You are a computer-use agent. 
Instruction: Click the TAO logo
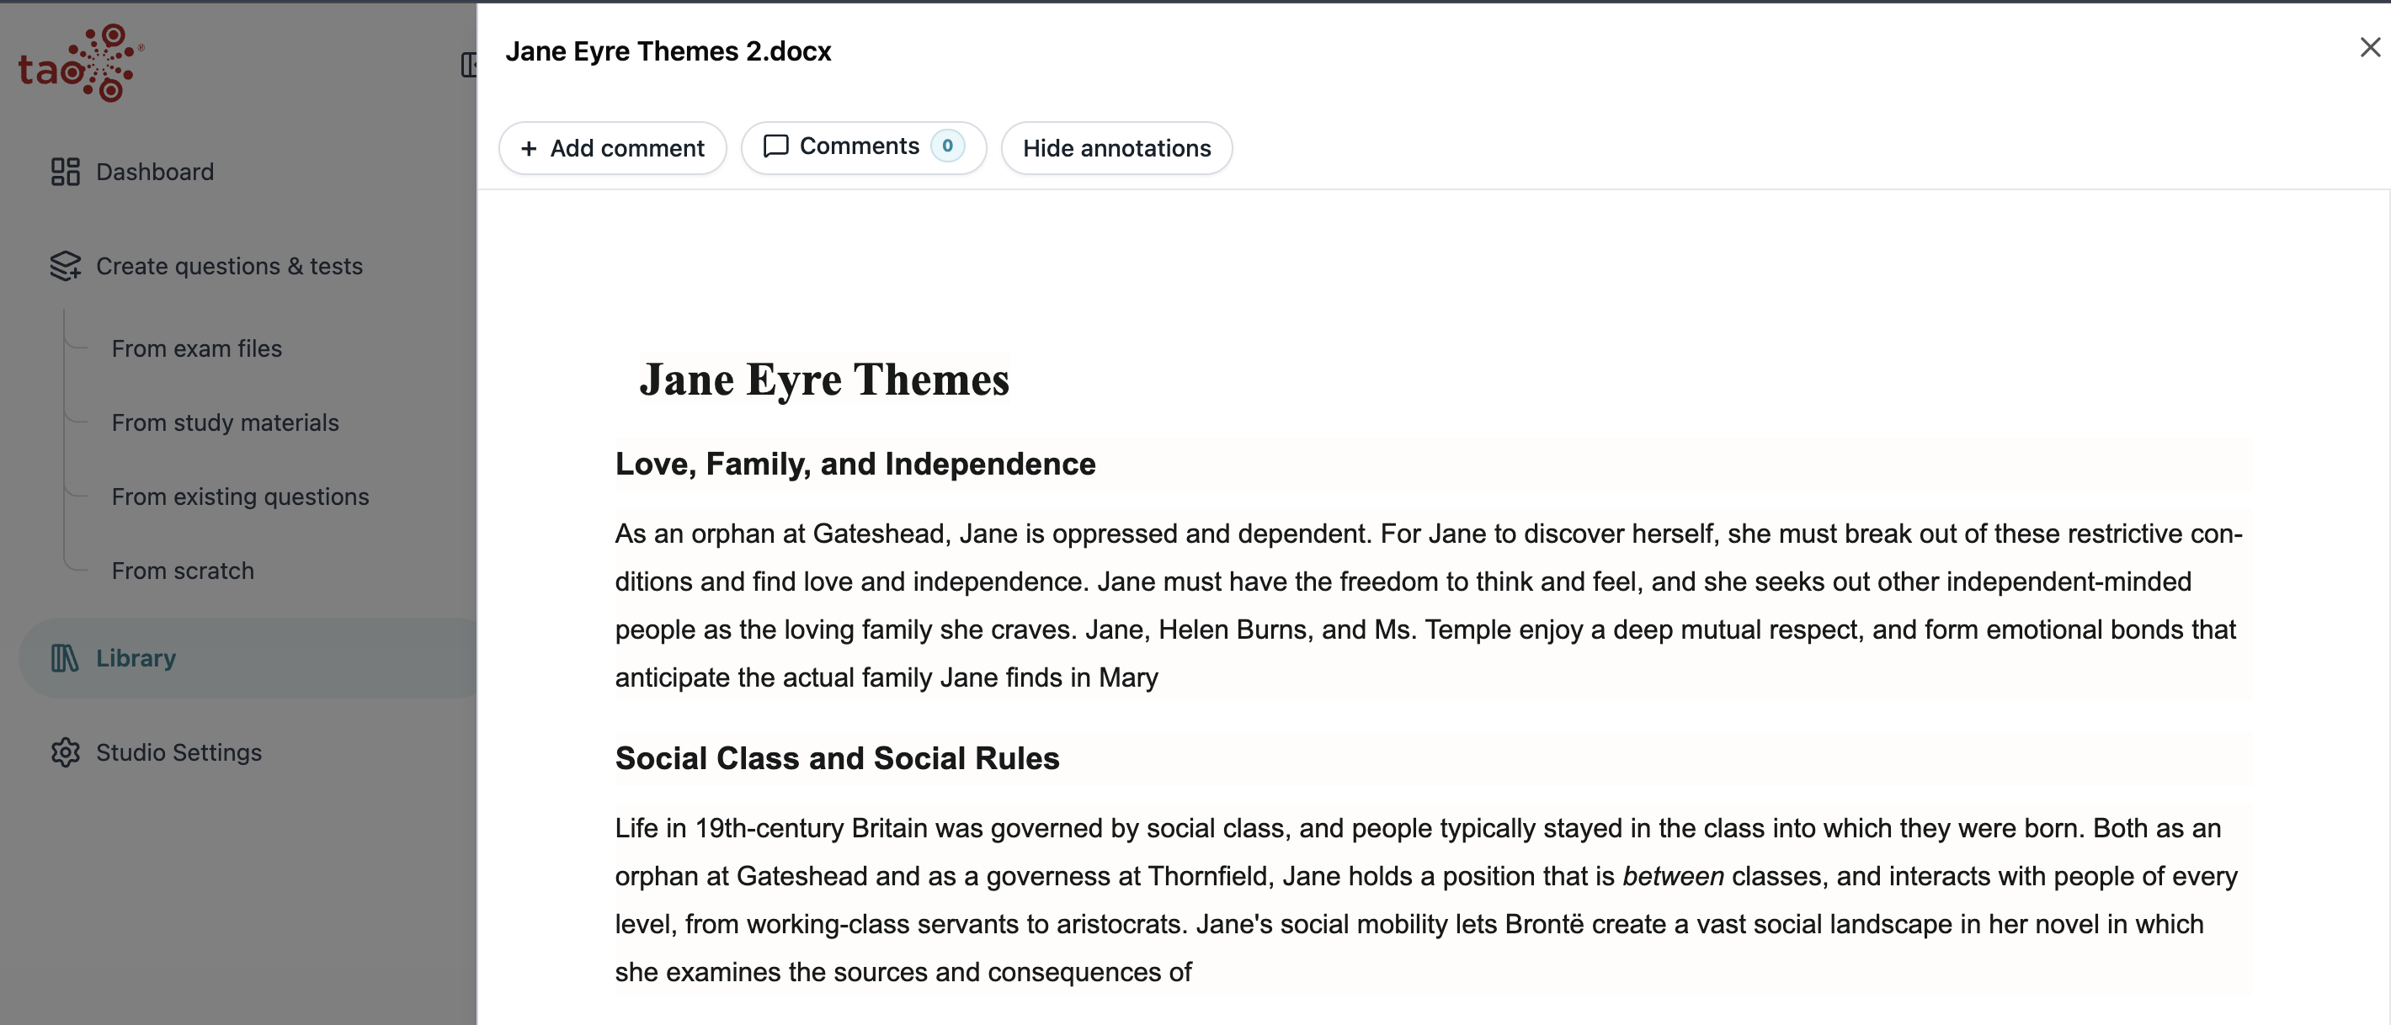82,63
